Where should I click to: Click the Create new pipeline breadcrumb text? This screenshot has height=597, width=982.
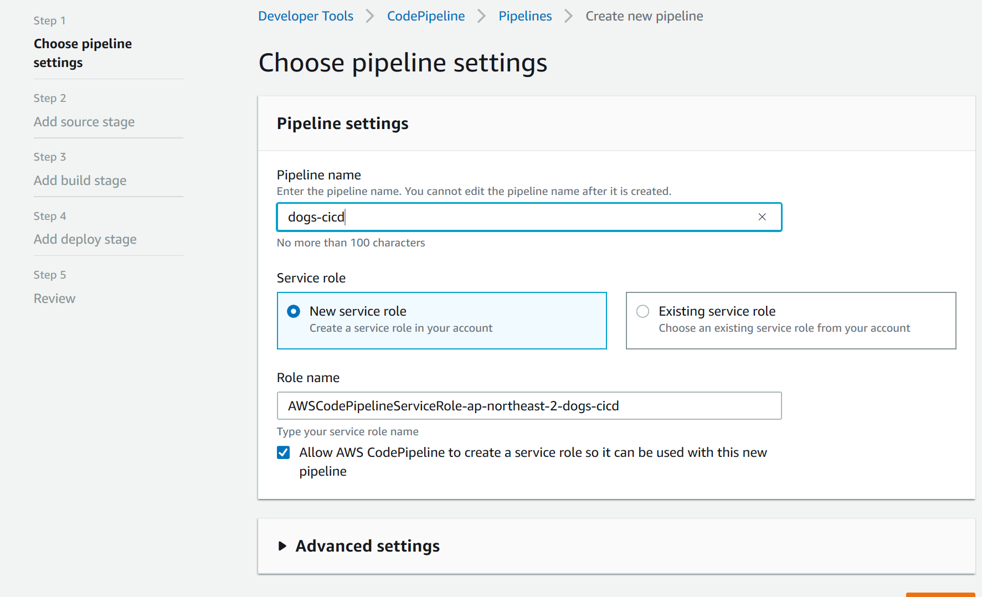point(644,16)
